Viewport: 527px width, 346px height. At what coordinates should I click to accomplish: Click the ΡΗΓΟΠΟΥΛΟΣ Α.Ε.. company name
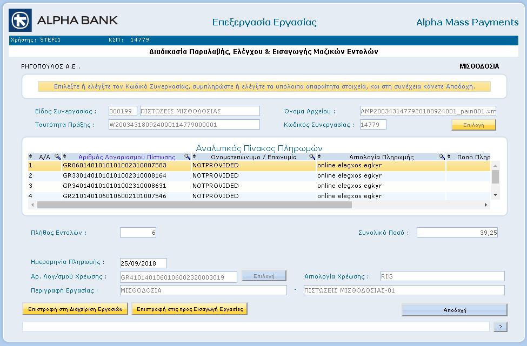[50, 66]
